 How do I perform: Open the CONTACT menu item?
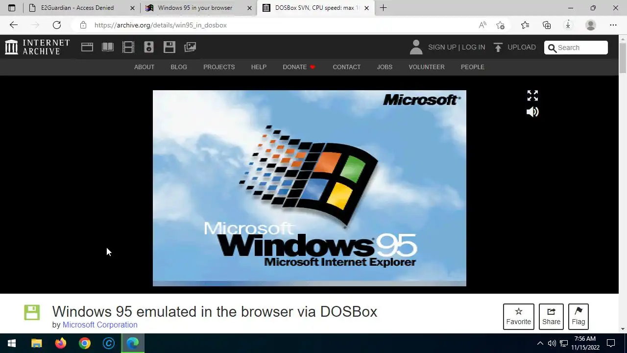(x=347, y=67)
